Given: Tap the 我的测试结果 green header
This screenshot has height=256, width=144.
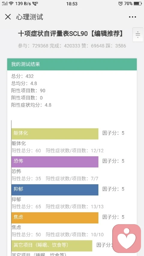Looking at the screenshot, I should pyautogui.click(x=72, y=64).
